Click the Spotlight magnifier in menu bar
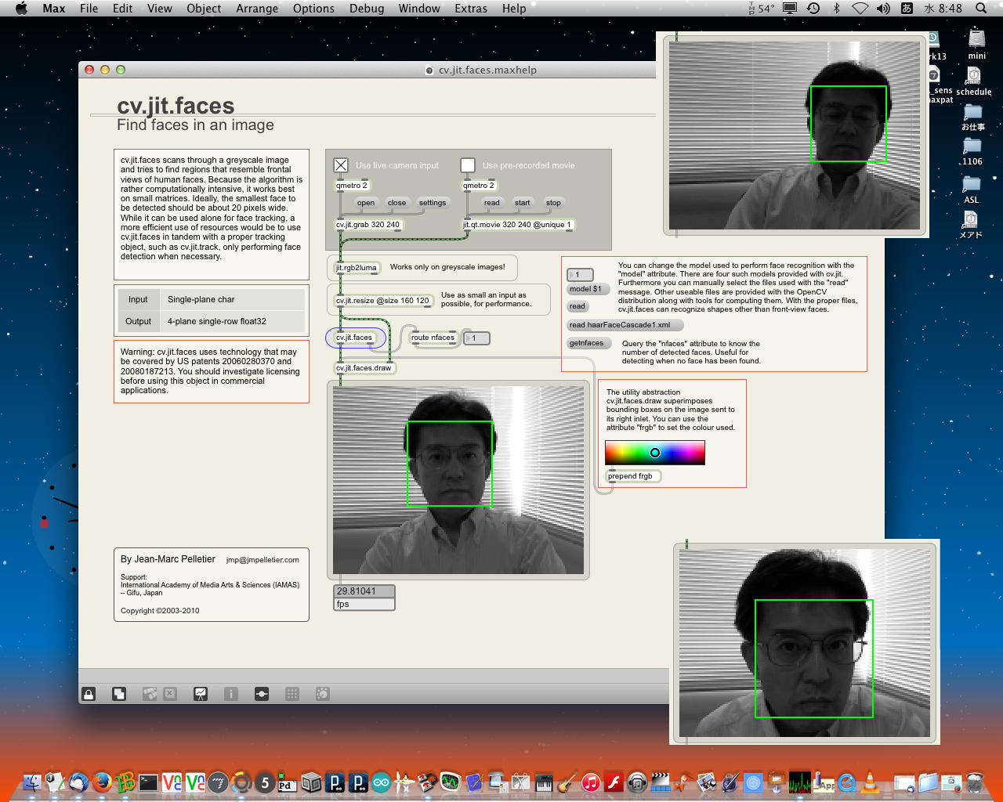1003x802 pixels. pos(981,9)
